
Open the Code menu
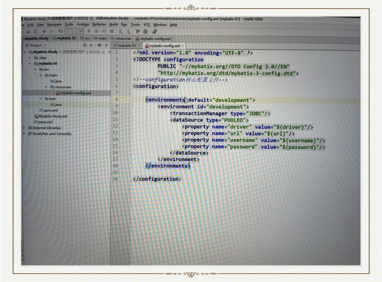[69, 24]
